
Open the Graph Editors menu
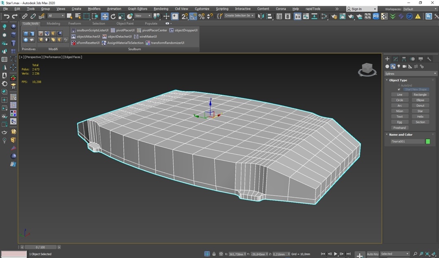pyautogui.click(x=137, y=9)
